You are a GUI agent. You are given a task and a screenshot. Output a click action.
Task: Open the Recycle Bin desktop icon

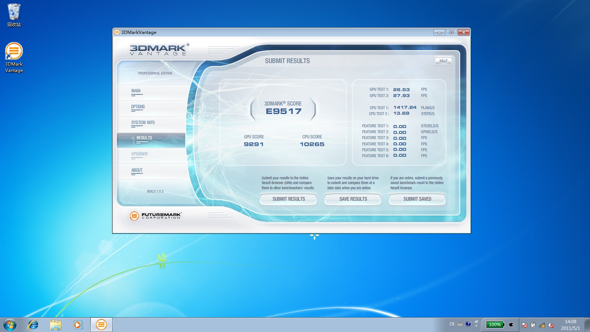[x=14, y=15]
